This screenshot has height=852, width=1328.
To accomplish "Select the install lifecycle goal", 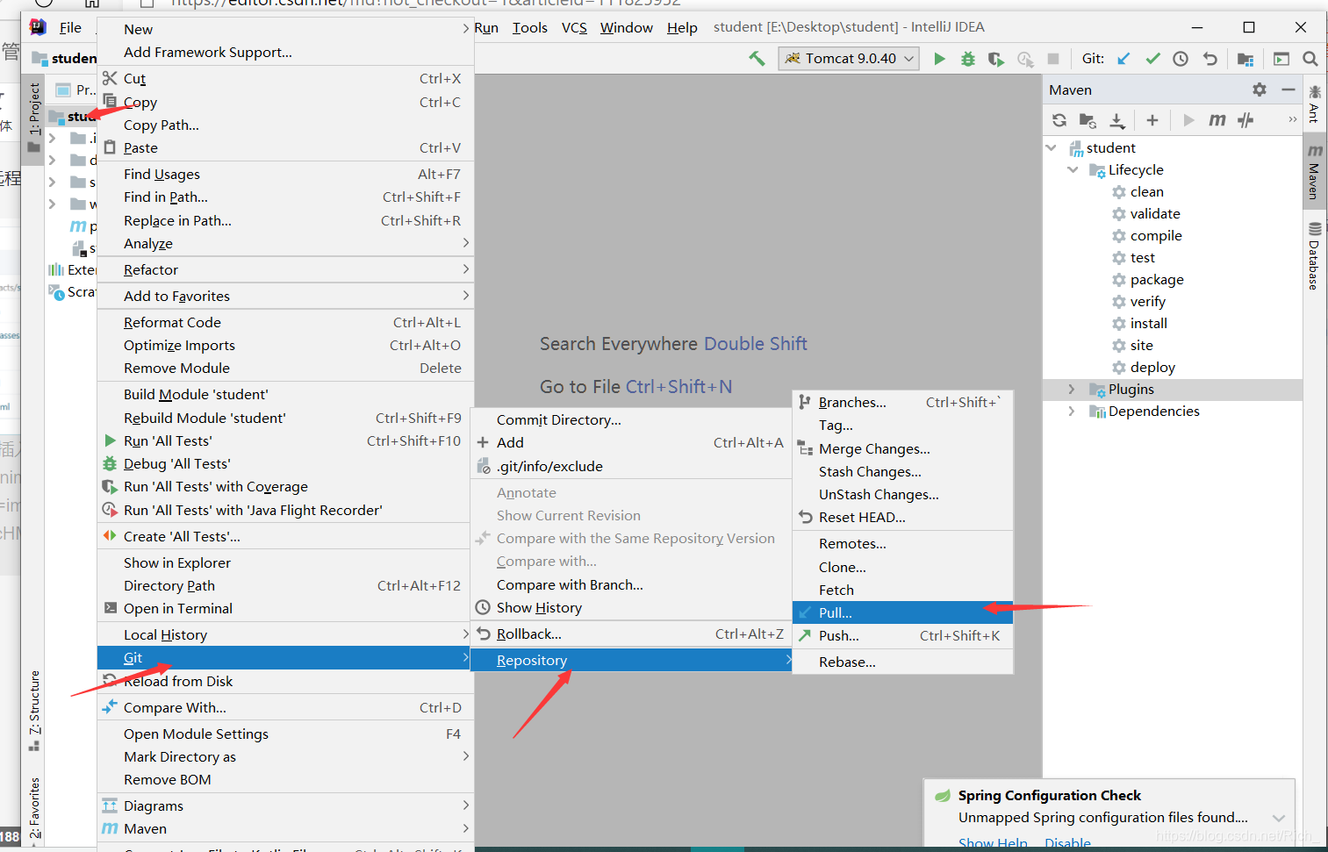I will pos(1148,323).
